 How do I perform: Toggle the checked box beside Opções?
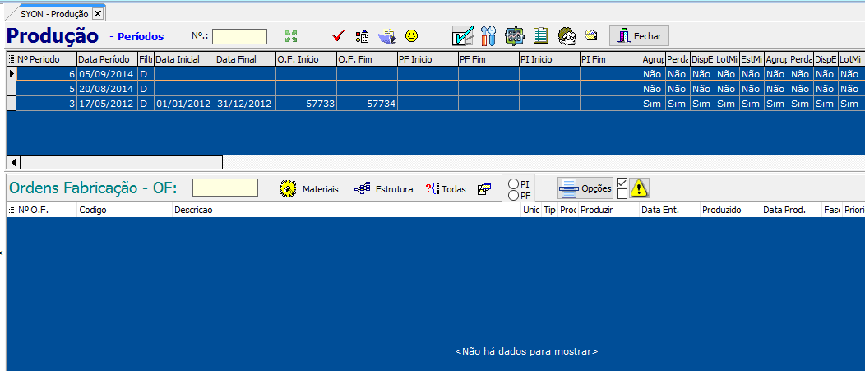click(x=622, y=183)
